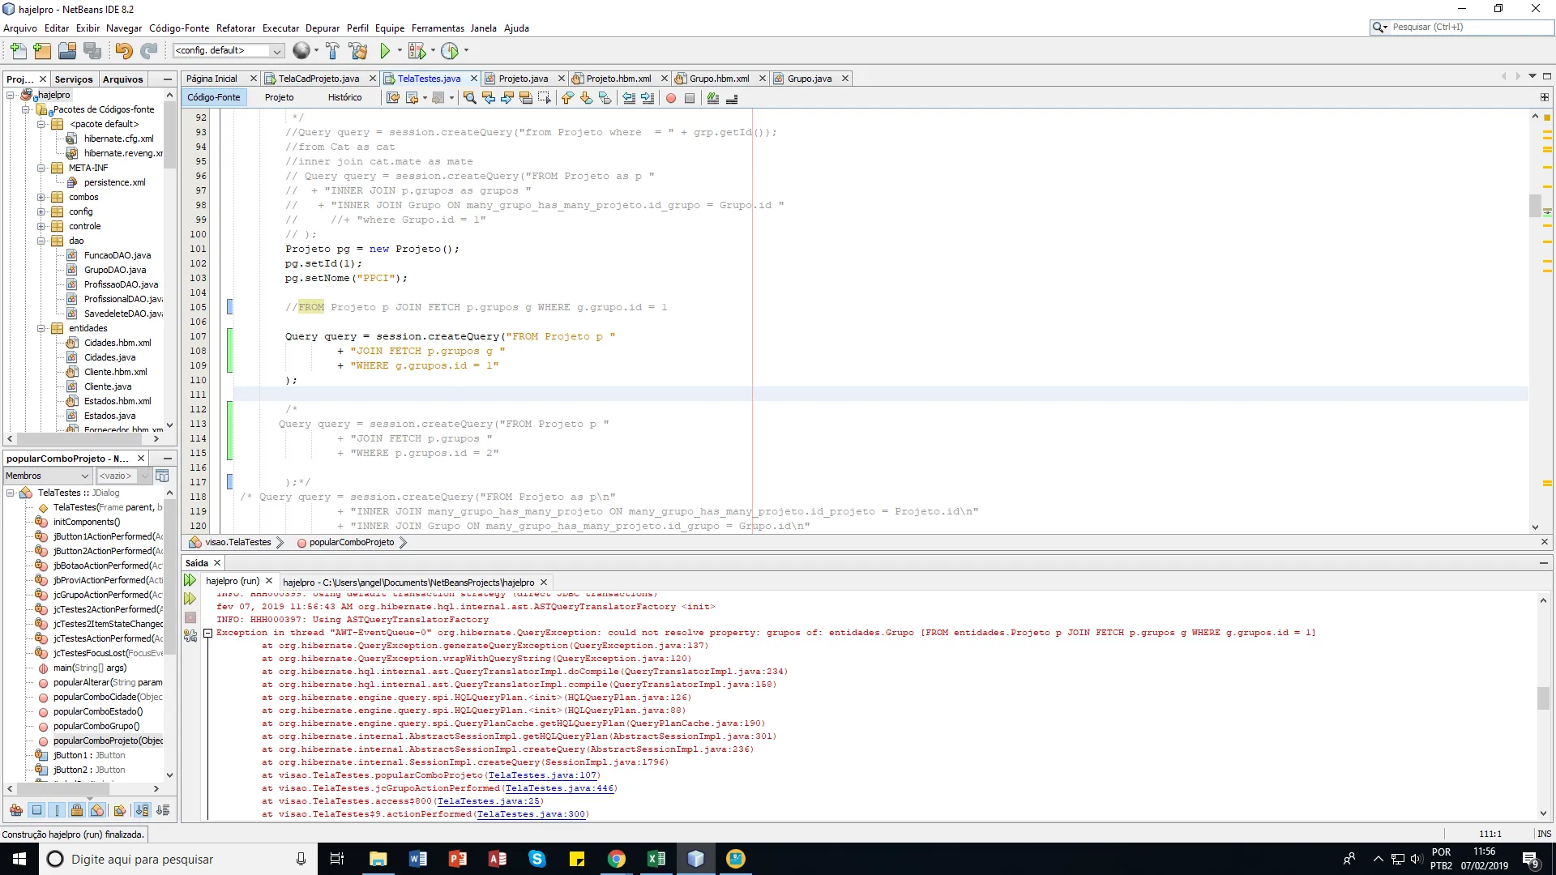
Task: Switch to the Projeto.hbm.xml editor tab
Action: (618, 79)
